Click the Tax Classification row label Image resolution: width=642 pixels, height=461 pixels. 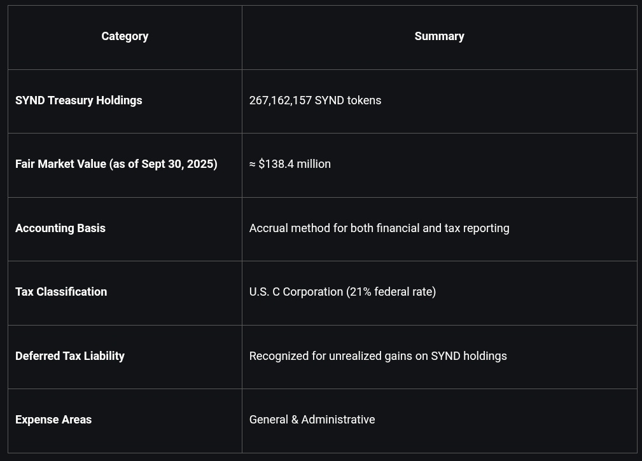click(x=61, y=292)
